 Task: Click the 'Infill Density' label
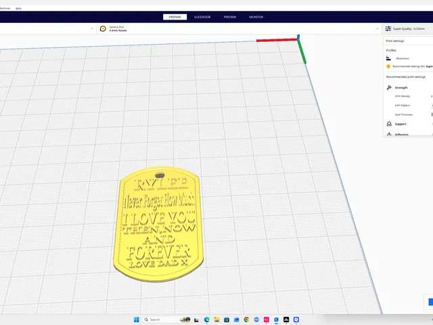403,96
